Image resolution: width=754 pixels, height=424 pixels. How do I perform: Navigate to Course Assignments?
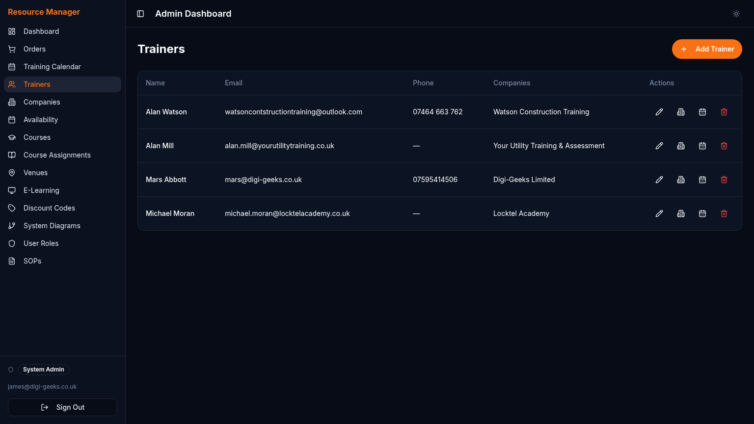pyautogui.click(x=62, y=155)
